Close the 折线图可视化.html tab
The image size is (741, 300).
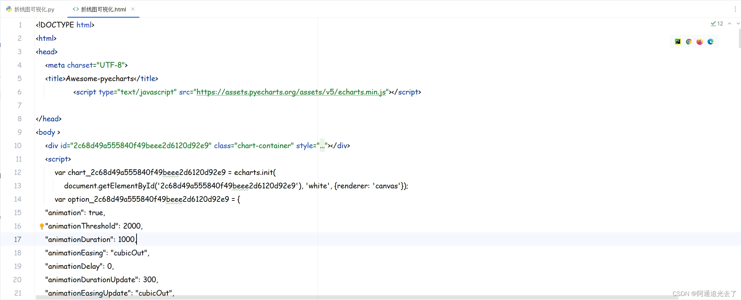(x=133, y=9)
